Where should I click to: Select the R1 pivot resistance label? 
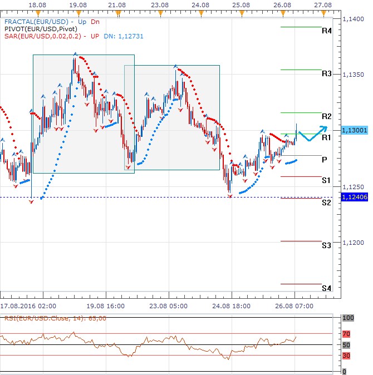[x=327, y=137]
